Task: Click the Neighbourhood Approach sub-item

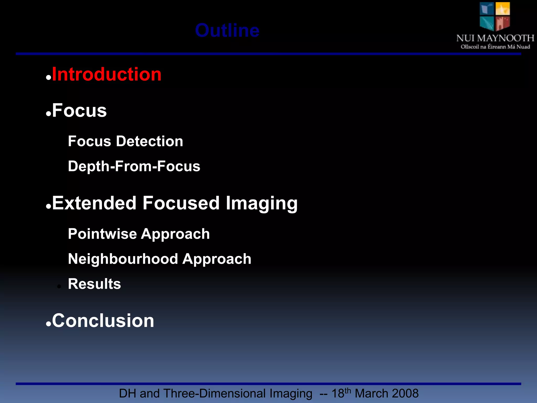Action: (x=159, y=259)
